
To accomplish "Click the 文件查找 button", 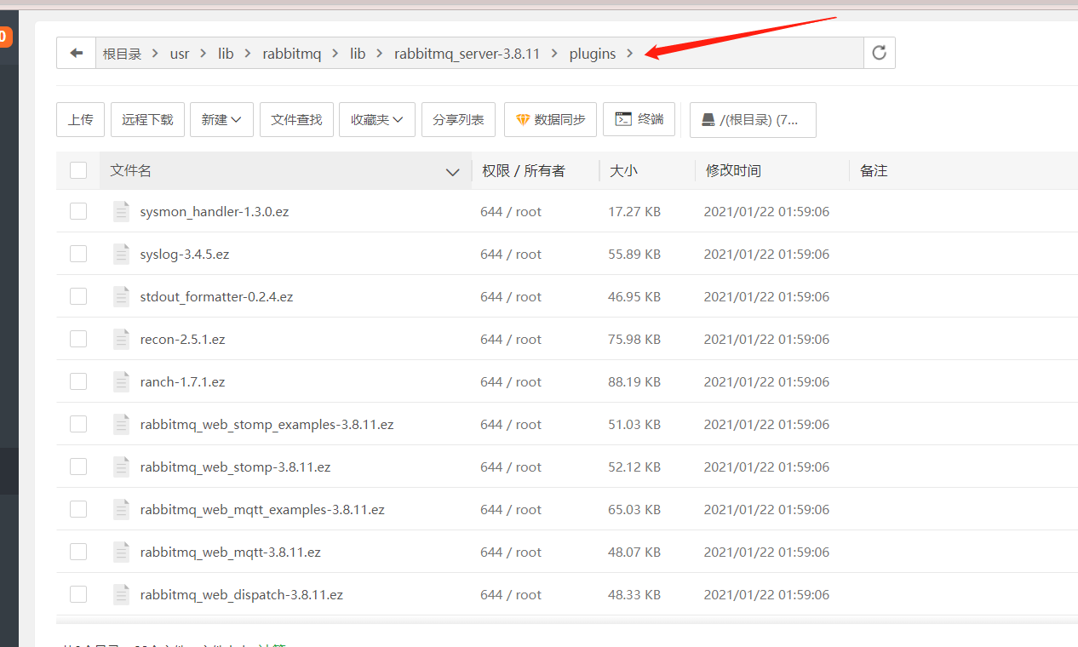I will 296,120.
